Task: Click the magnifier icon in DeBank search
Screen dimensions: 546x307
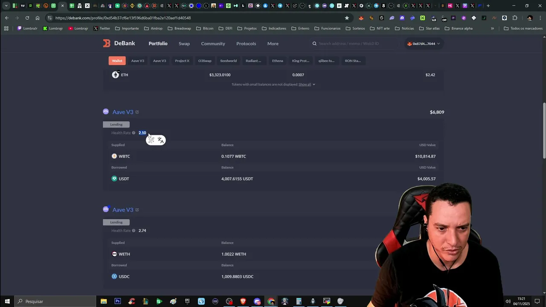Action: (314, 43)
